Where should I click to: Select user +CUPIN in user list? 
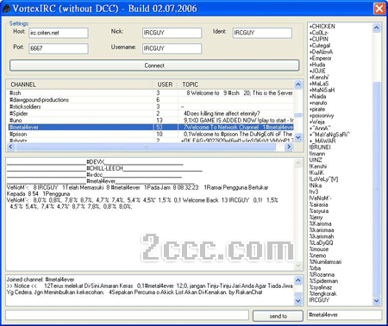319,39
